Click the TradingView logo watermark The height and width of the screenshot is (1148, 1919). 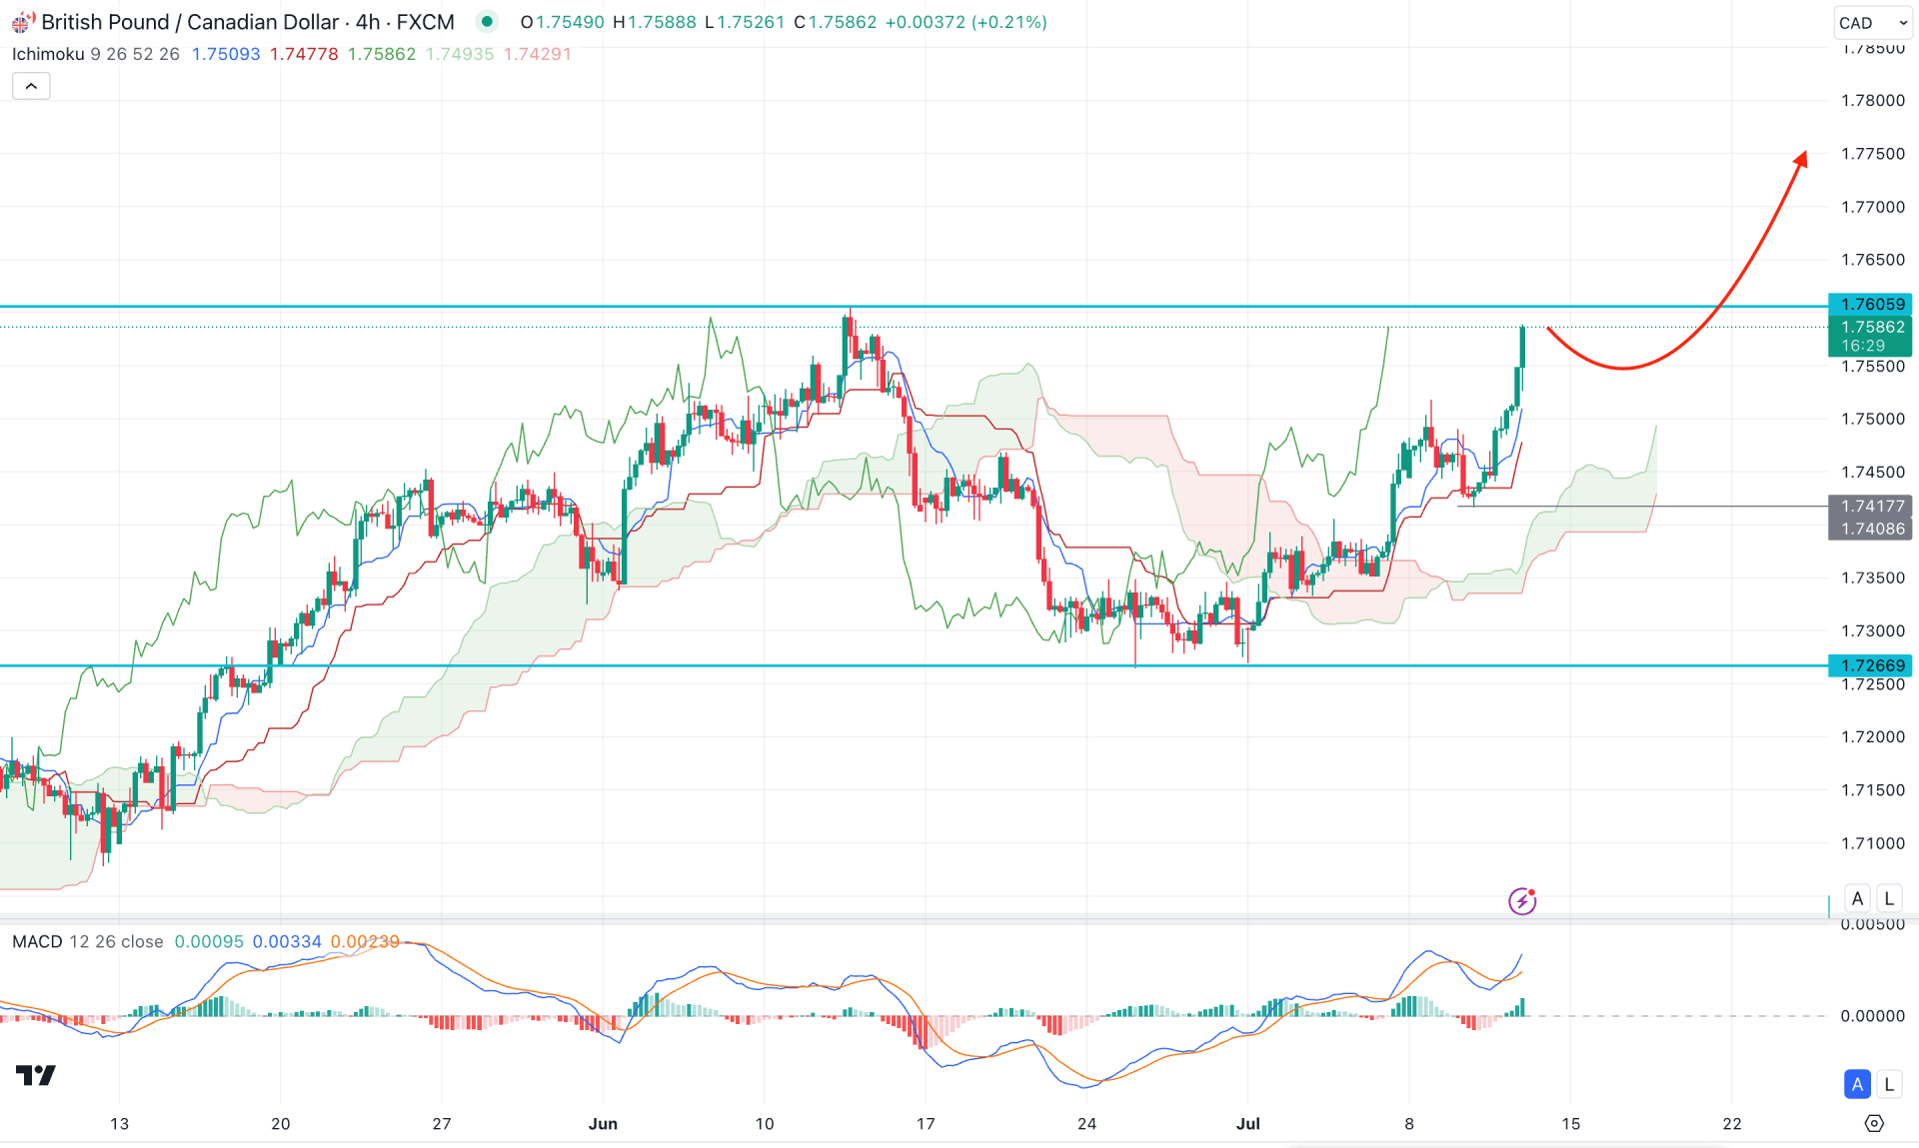(36, 1075)
